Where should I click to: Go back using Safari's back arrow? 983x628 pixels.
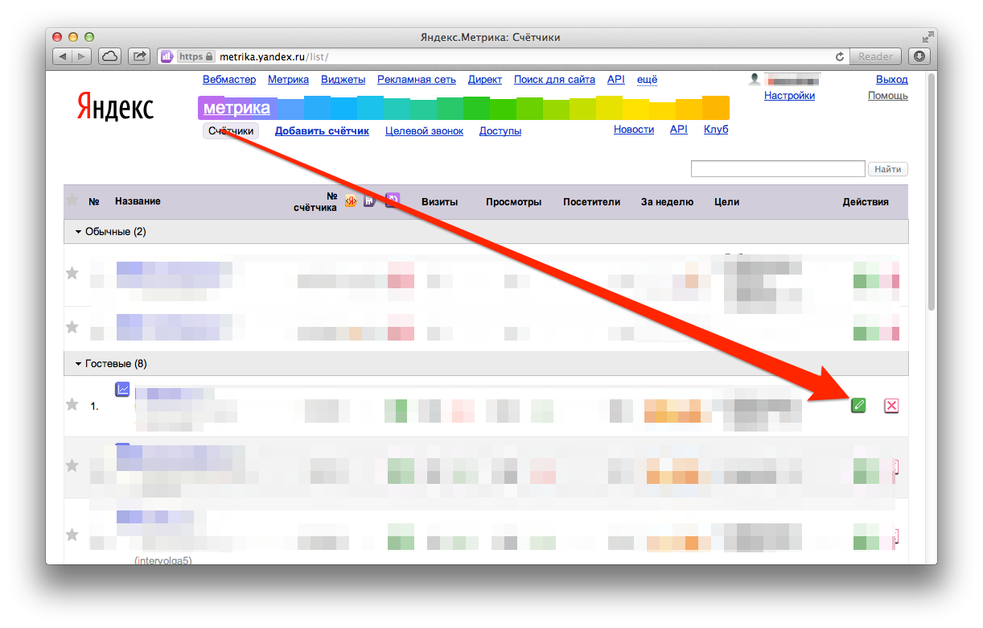pyautogui.click(x=63, y=56)
